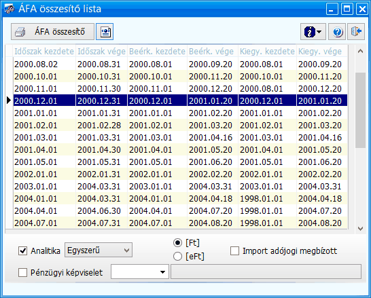Image resolution: width=371 pixels, height=298 pixels.
Task: Click cell 2001.04.16 in Beérk. vége column
Action: click(x=213, y=138)
